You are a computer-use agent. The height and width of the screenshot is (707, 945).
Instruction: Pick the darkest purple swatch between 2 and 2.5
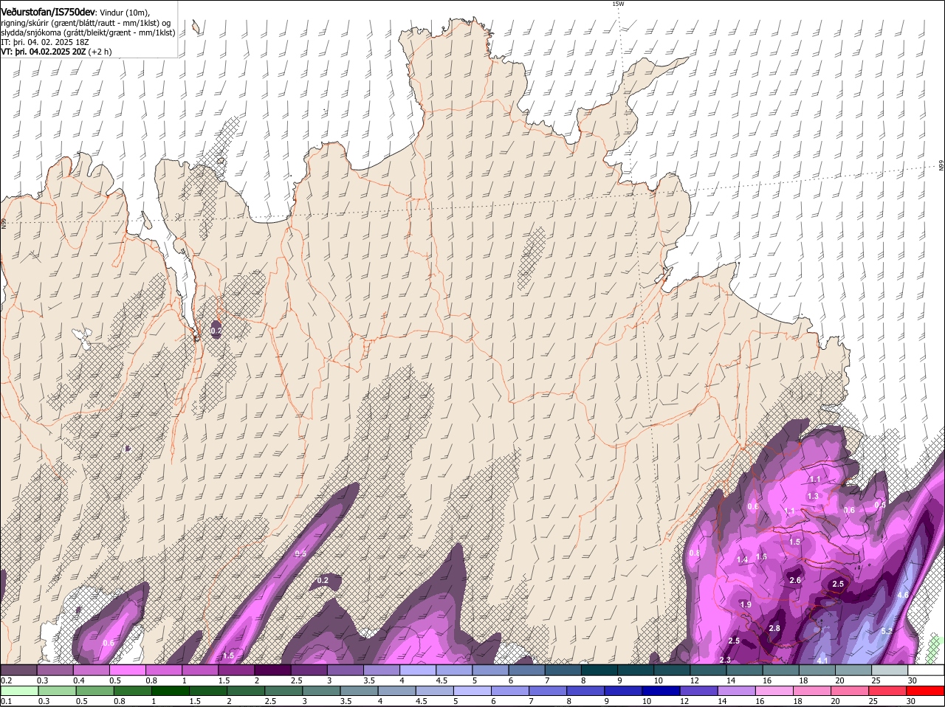point(273,669)
